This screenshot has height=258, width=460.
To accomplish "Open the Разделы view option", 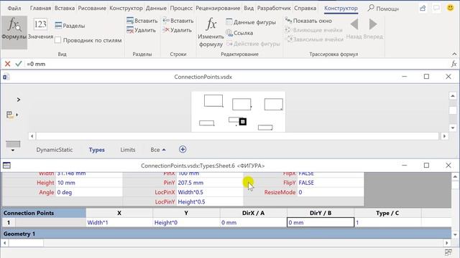I will pyautogui.click(x=70, y=26).
